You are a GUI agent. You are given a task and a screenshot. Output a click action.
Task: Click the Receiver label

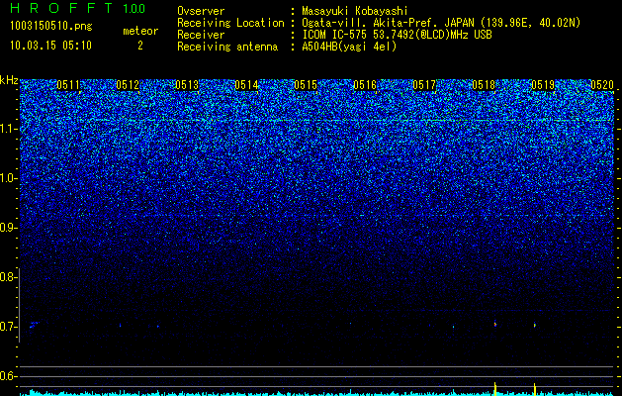coord(201,35)
